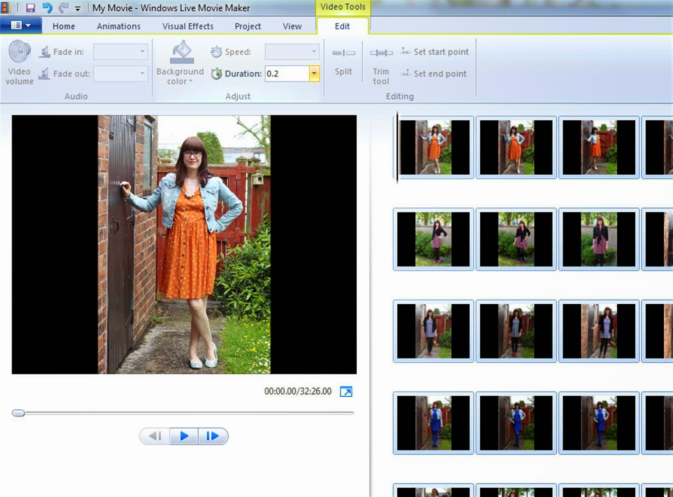
Task: Click the Save icon in title bar
Action: 30,8
